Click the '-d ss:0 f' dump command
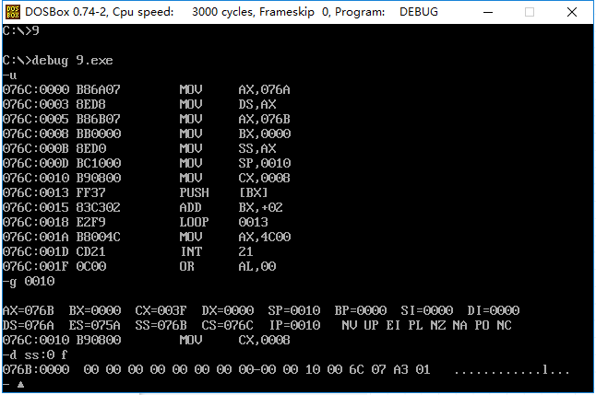This screenshot has height=395, width=596. pyautogui.click(x=35, y=355)
